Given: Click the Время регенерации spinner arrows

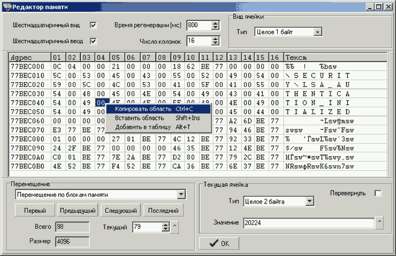Looking at the screenshot, I should tap(215, 25).
